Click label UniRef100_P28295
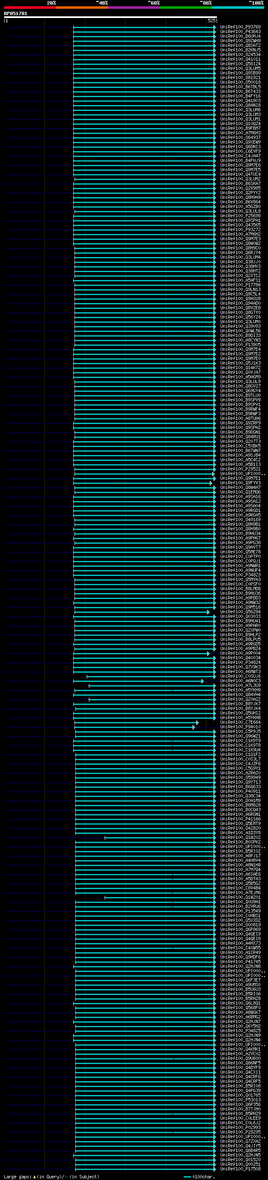The width and height of the screenshot is (268, 1180). tap(240, 1132)
